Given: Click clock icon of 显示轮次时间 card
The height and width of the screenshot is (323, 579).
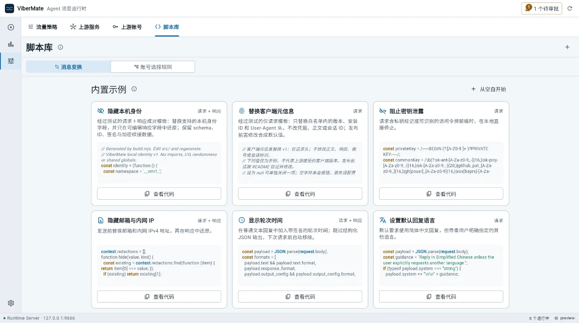Looking at the screenshot, I should click(242, 220).
